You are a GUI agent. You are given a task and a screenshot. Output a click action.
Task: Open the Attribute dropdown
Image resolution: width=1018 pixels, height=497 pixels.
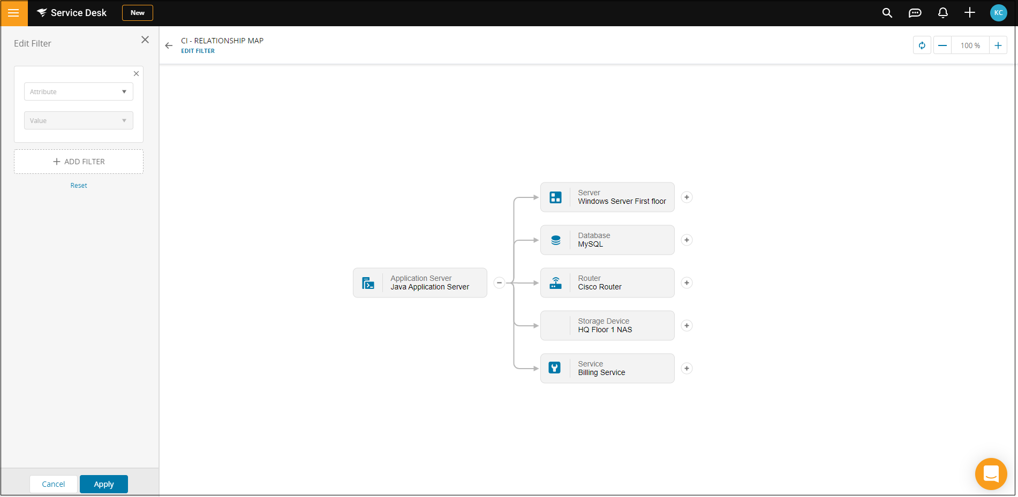[x=79, y=91]
